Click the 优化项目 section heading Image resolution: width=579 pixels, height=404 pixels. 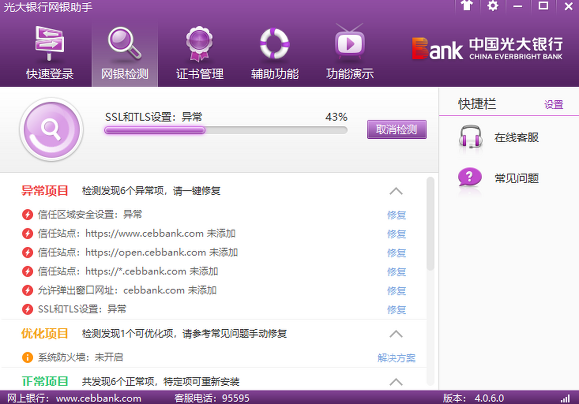point(45,333)
